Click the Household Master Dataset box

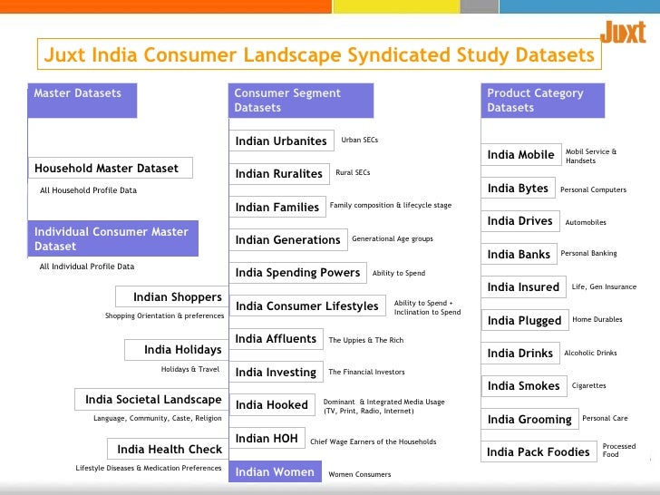pos(111,168)
